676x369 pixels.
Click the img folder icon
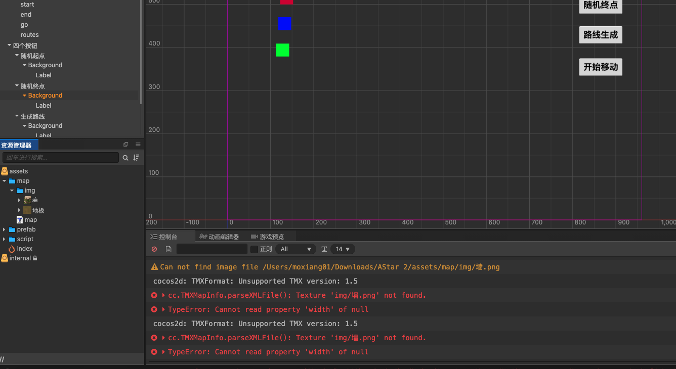(20, 191)
